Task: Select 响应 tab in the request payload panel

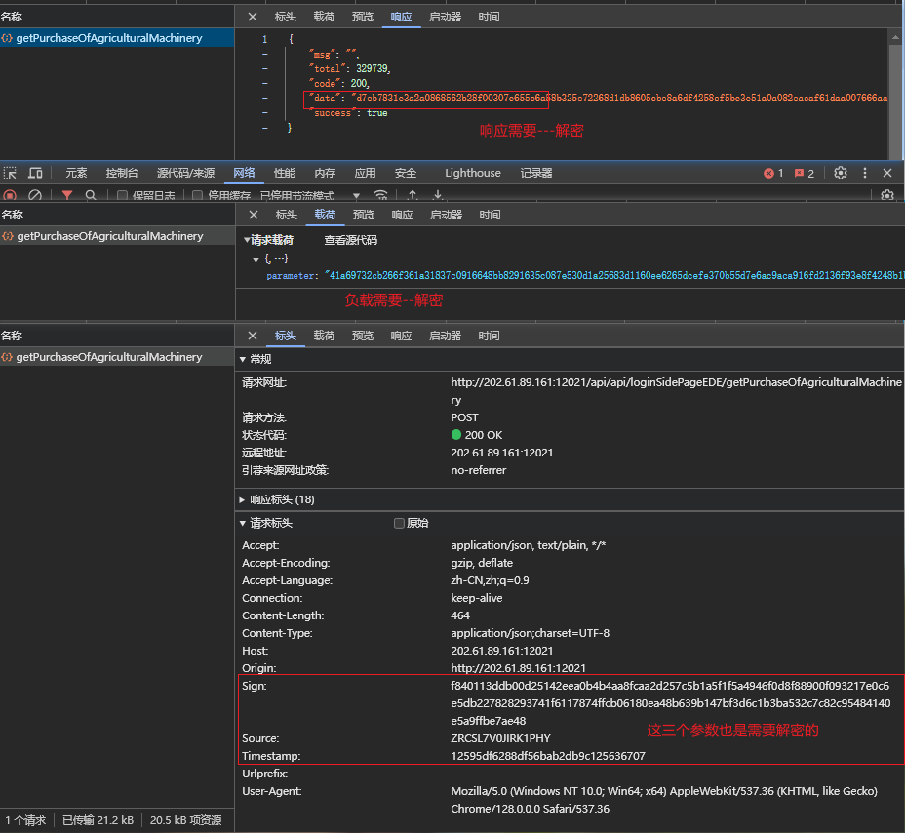Action: (x=402, y=215)
